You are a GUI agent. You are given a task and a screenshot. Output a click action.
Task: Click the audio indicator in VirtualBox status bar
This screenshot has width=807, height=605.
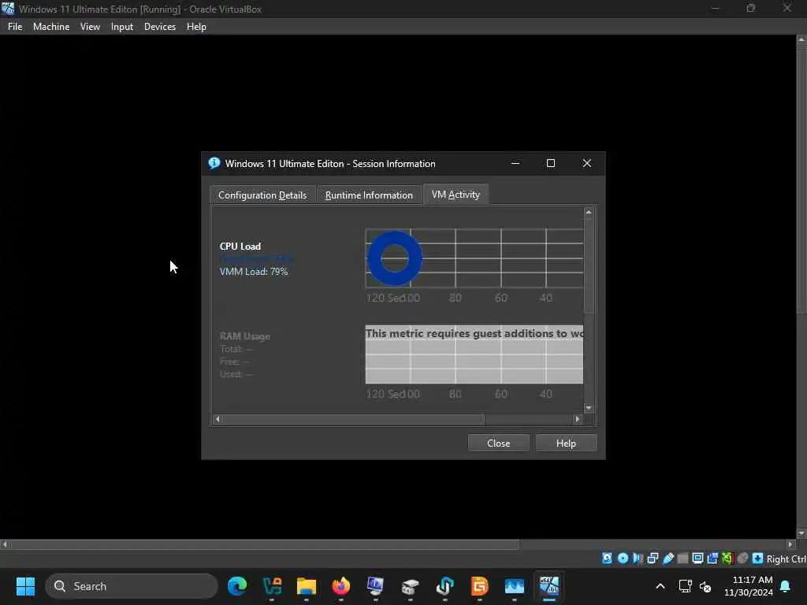point(638,559)
